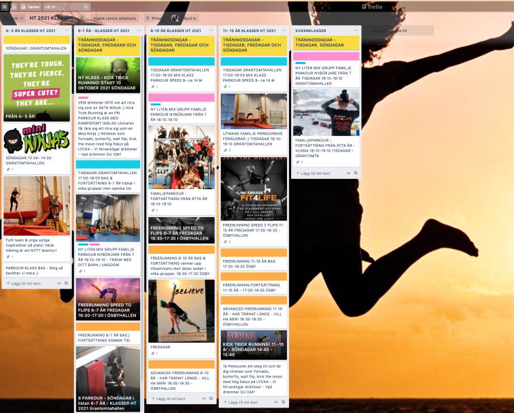Click cyan label above 6-7 ÅR TISDAGAR BAS card

click(108, 164)
